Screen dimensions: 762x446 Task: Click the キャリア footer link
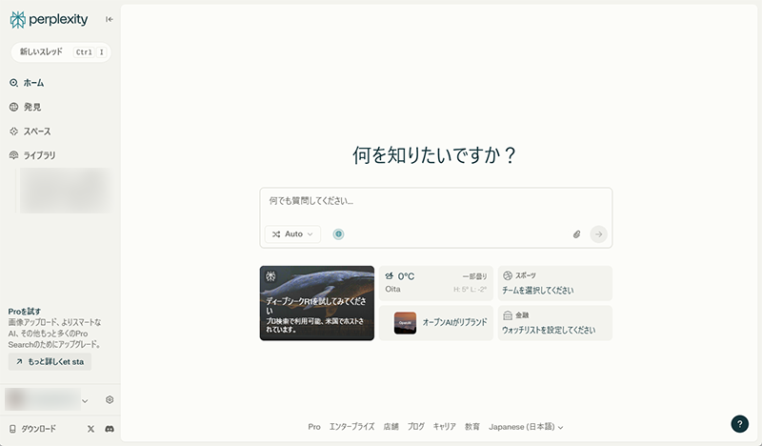pos(444,427)
